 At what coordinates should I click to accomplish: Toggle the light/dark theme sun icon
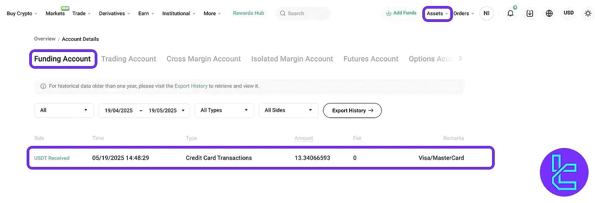[588, 13]
